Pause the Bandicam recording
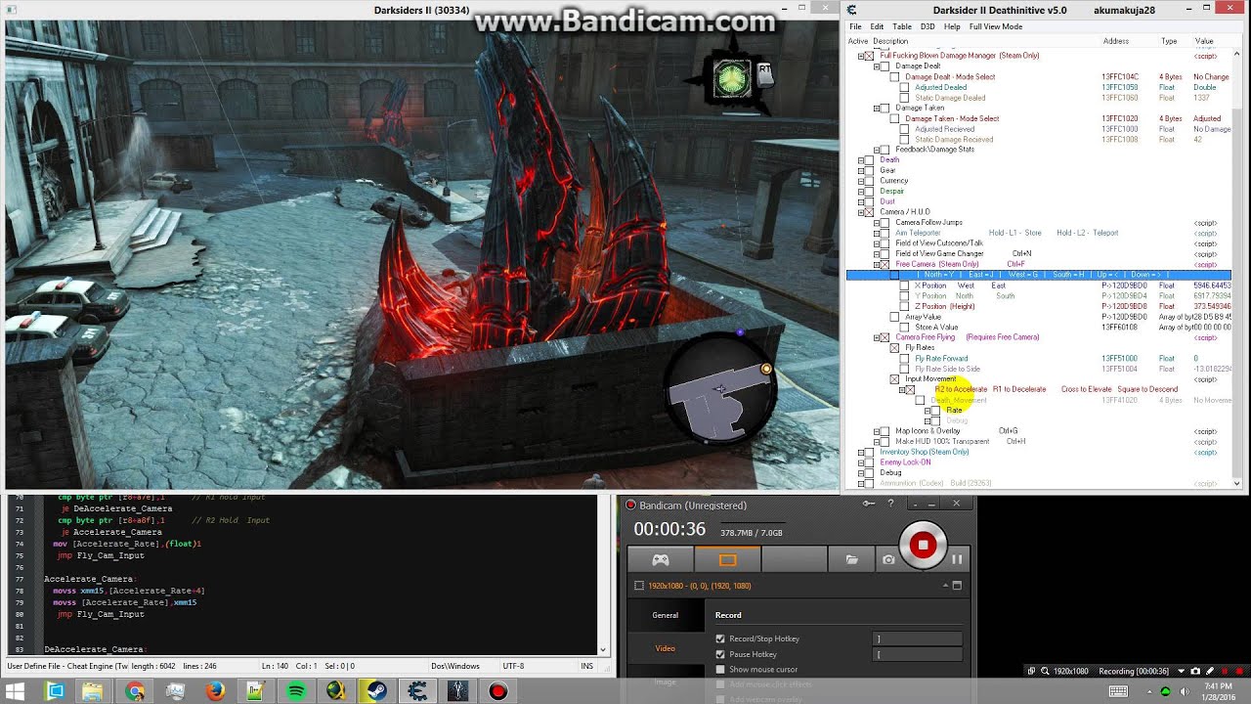This screenshot has height=704, width=1251. coord(958,559)
